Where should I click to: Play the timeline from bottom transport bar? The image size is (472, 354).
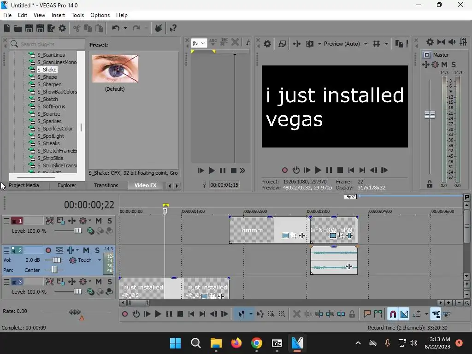coord(158,314)
